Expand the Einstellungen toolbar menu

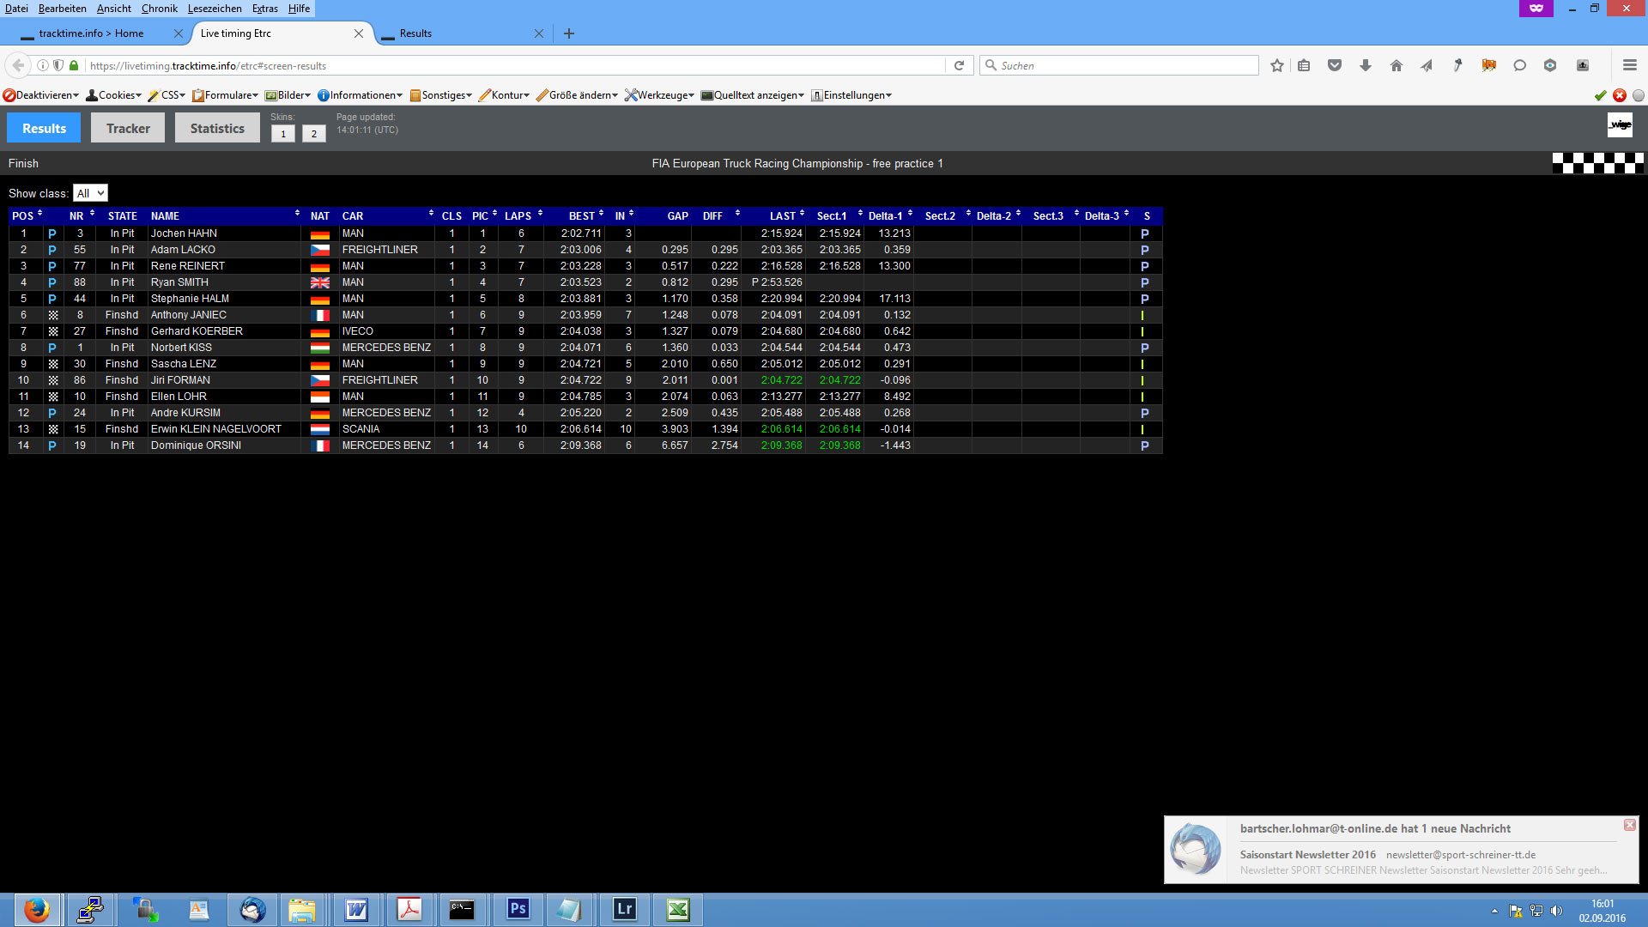pyautogui.click(x=851, y=95)
